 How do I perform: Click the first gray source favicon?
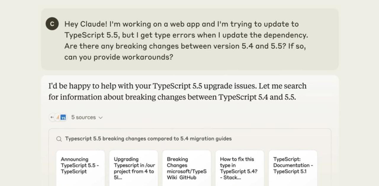tap(52, 118)
